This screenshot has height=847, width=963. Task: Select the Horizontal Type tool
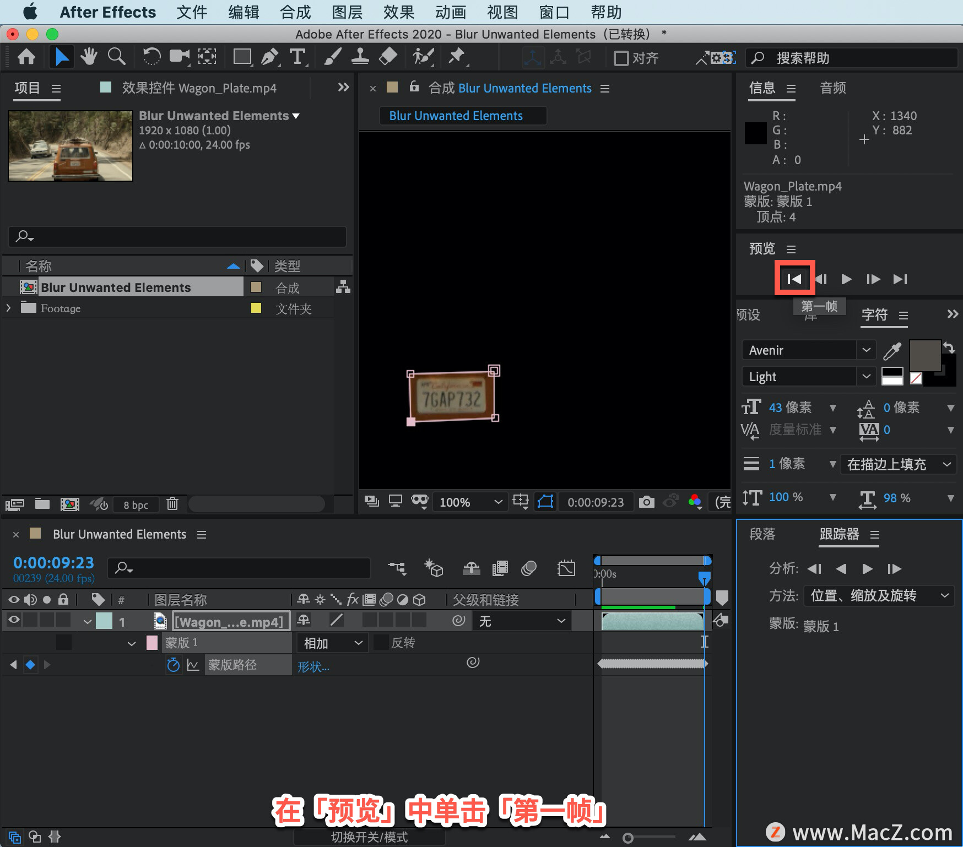coord(297,57)
